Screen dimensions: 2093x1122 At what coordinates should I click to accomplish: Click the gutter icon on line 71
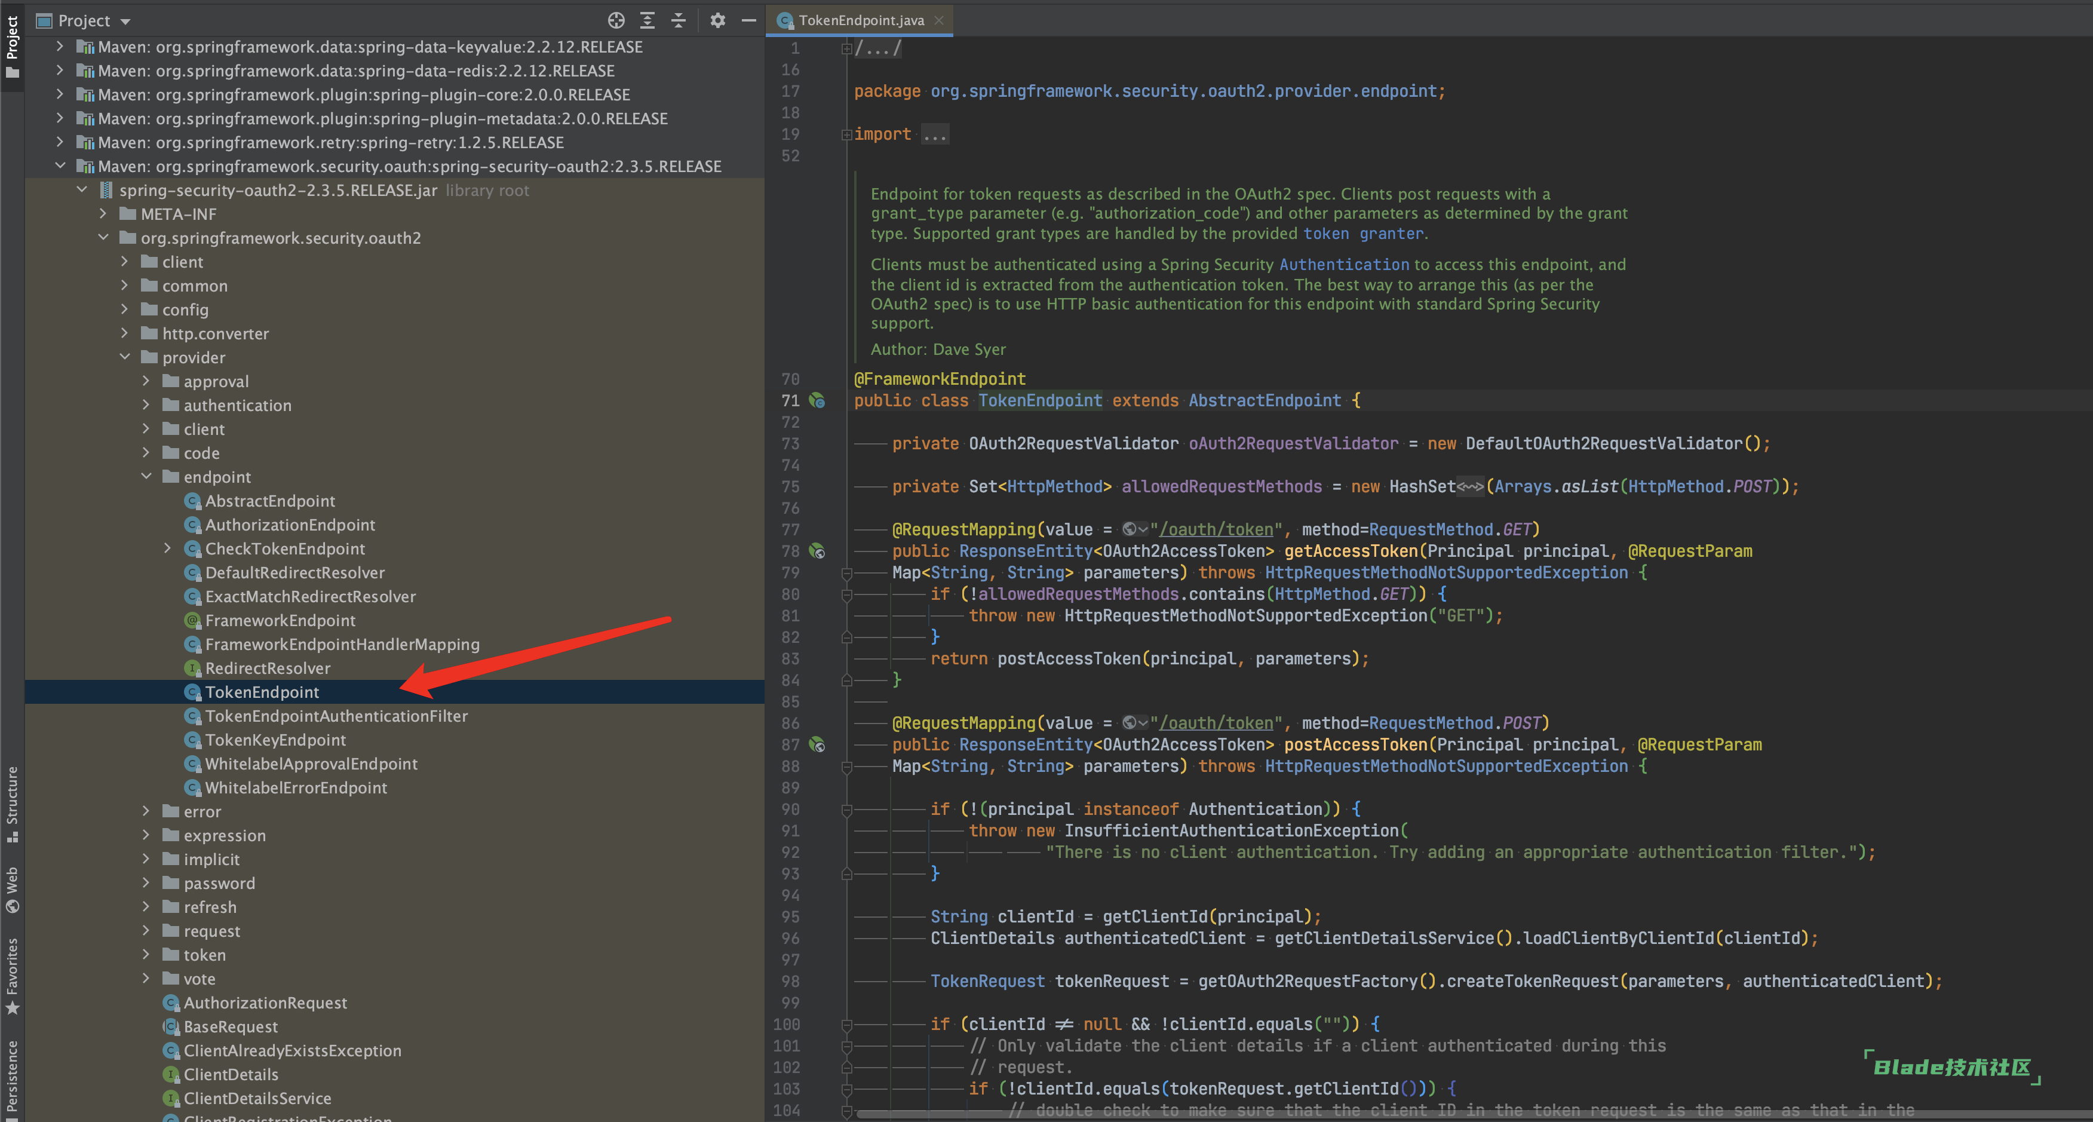[x=817, y=400]
